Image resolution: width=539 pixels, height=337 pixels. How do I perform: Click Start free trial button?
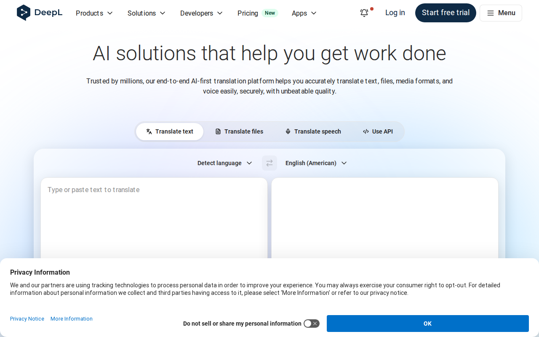[446, 13]
